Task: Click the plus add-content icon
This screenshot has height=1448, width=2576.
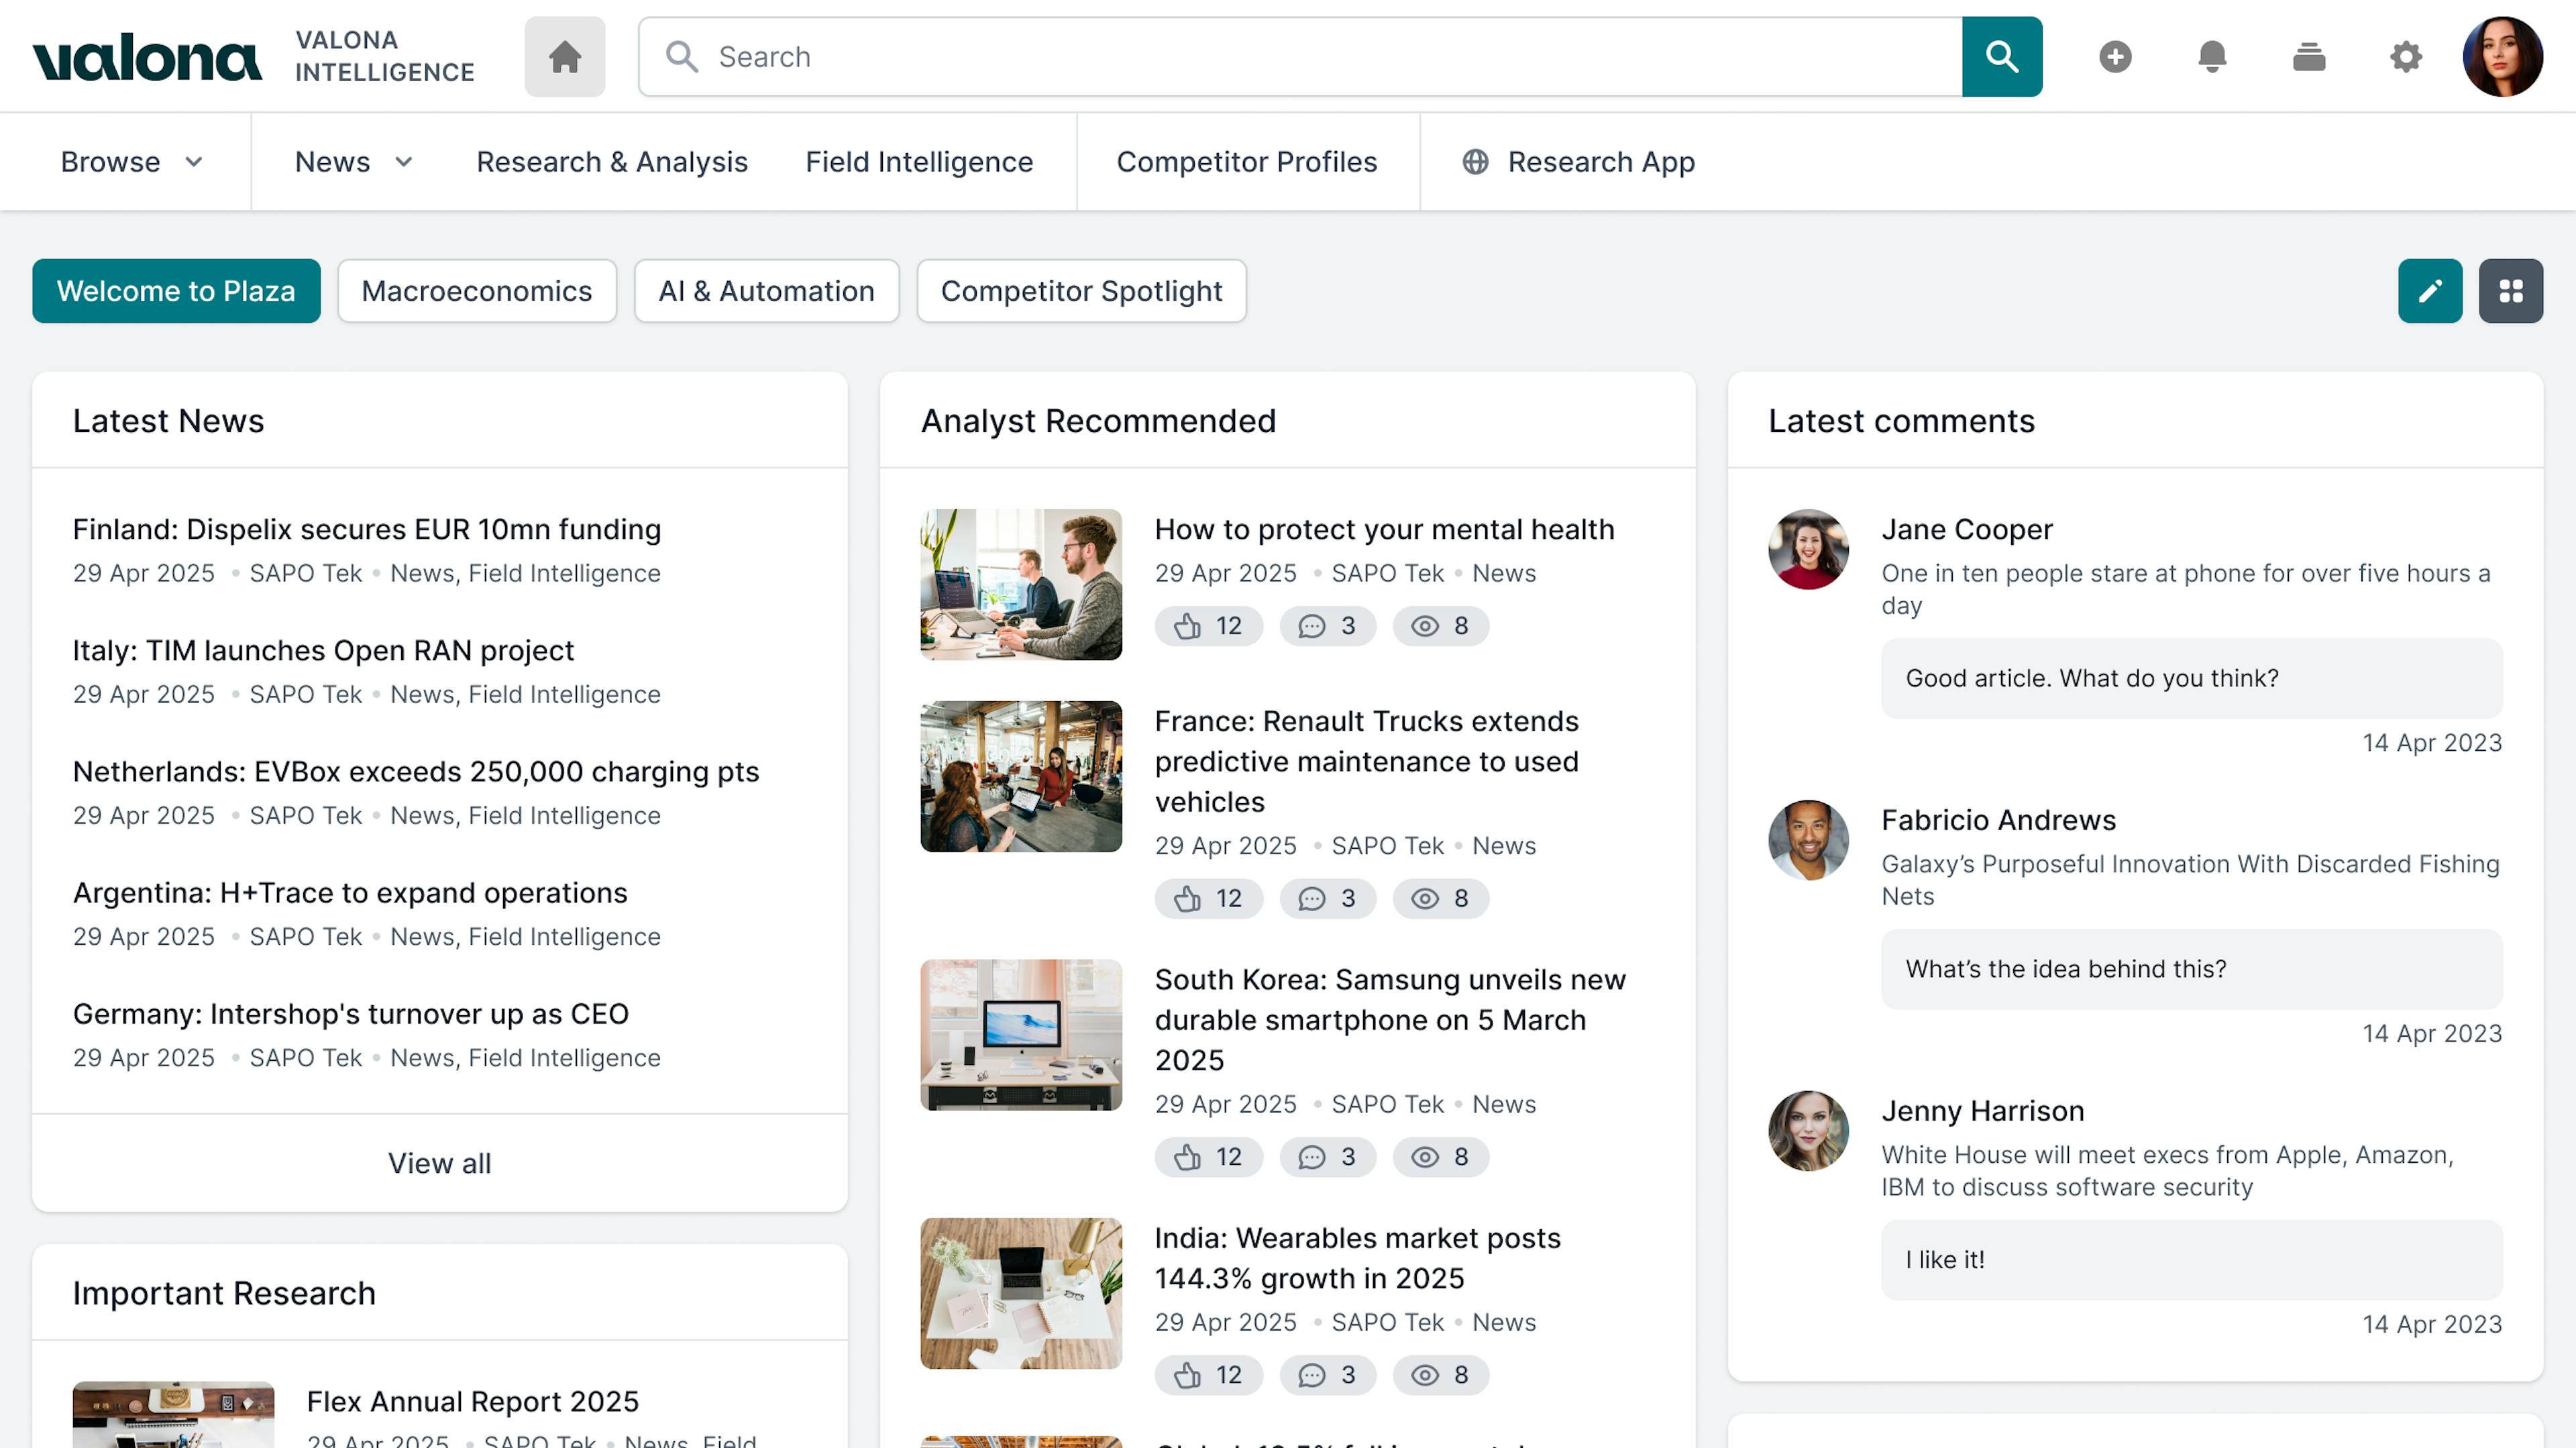Action: pos(2114,57)
